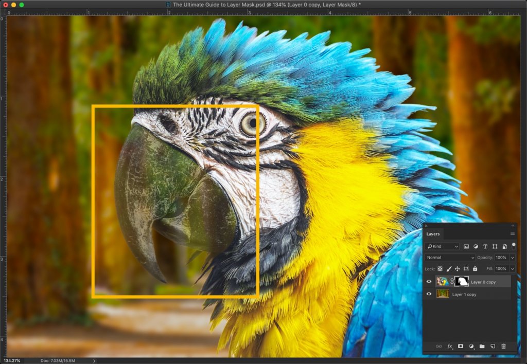This screenshot has height=364, width=527.
Task: Click the Add layer mask icon
Action: (x=461, y=347)
